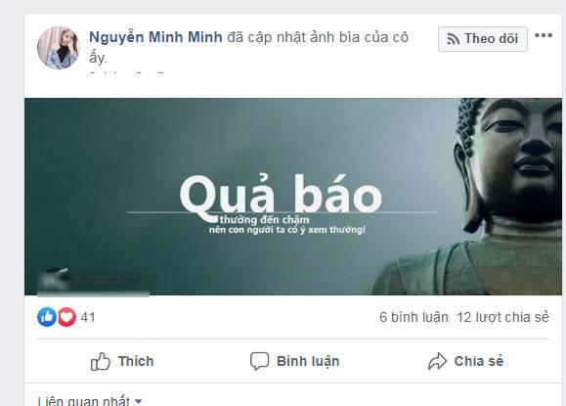The image size is (566, 406).
Task: View the 12 lượt chia sẻ shares
Action: tap(502, 317)
